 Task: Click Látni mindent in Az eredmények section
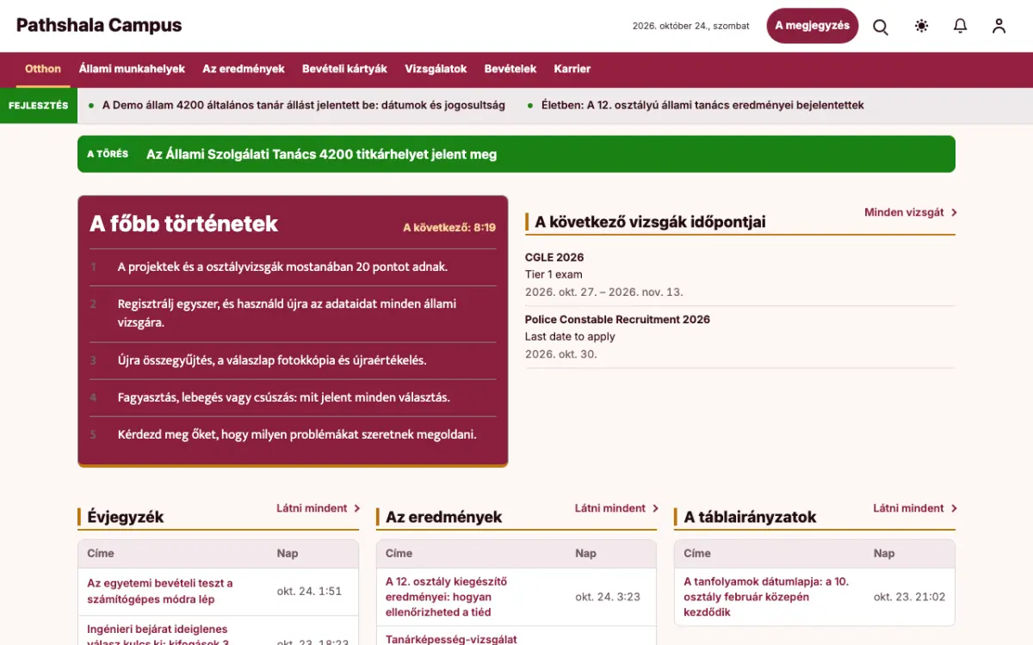(x=610, y=508)
